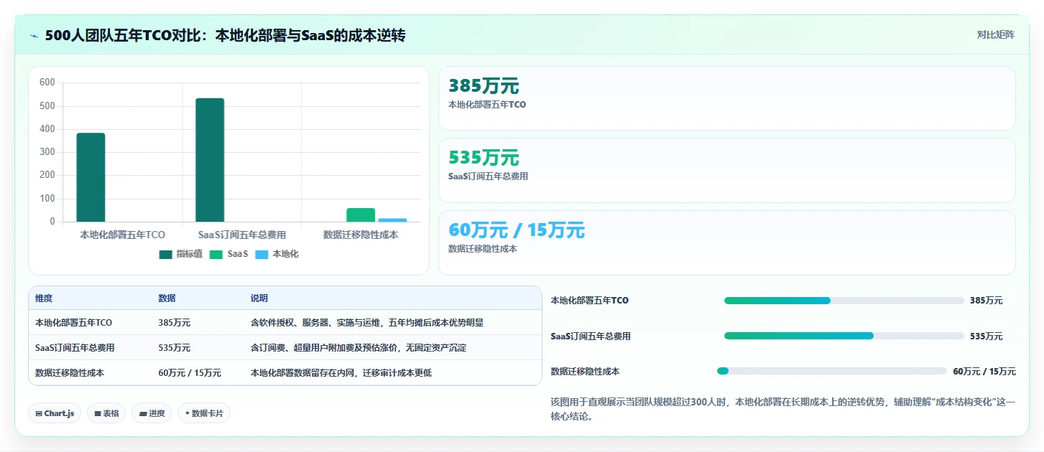This screenshot has width=1044, height=452.
Task: Click the 385万元 table cell
Action: click(175, 323)
